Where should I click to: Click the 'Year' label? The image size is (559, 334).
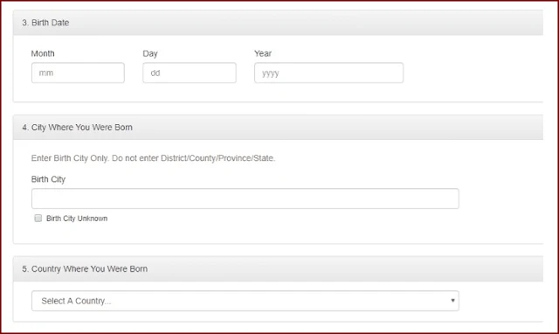pos(263,53)
